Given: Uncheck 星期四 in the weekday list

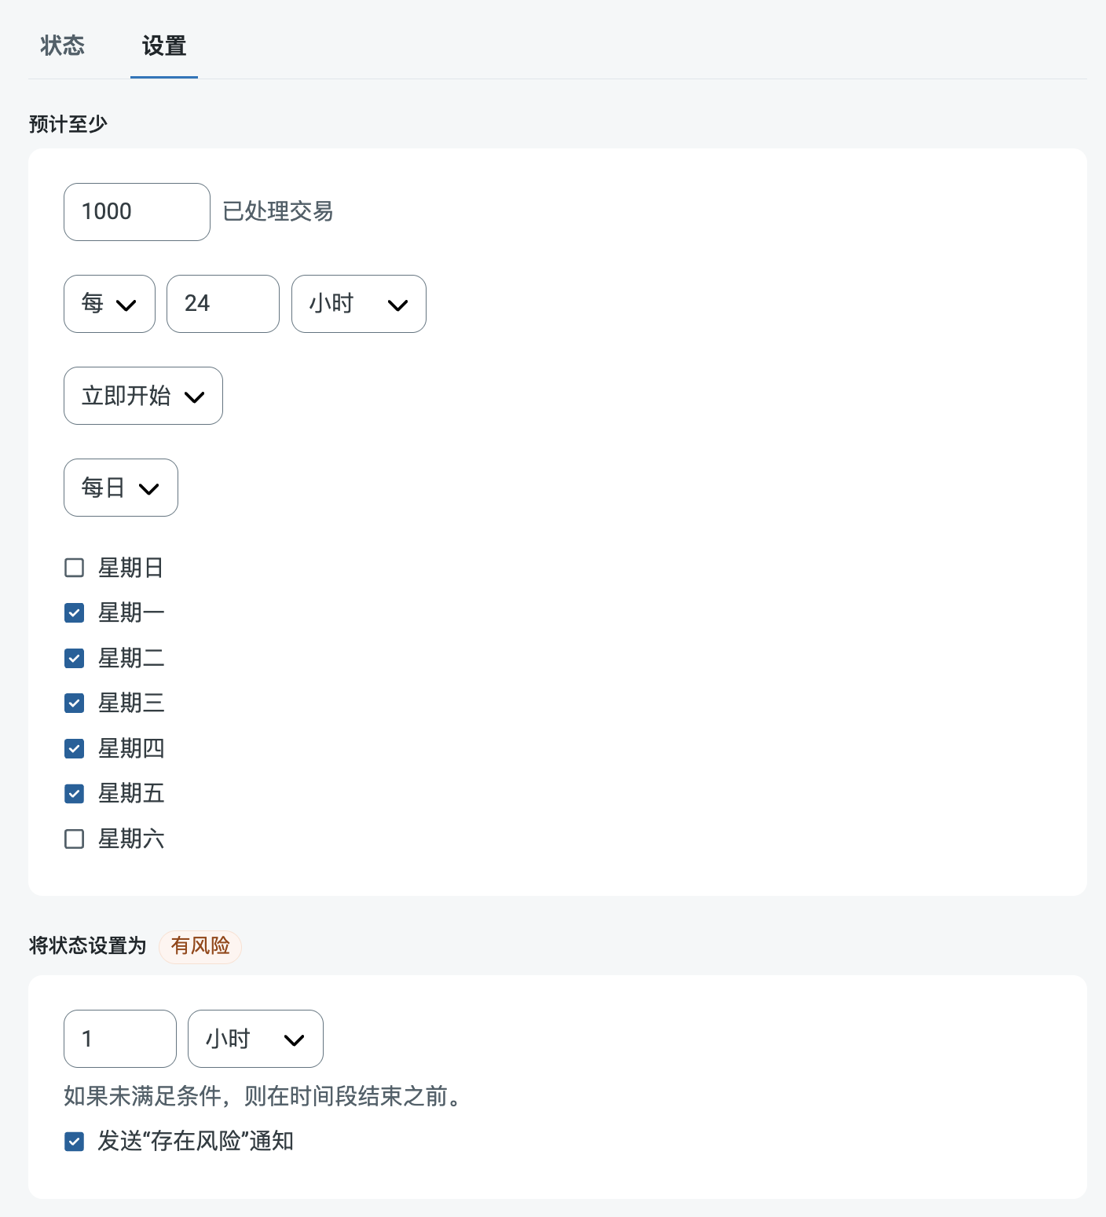Looking at the screenshot, I should point(75,748).
